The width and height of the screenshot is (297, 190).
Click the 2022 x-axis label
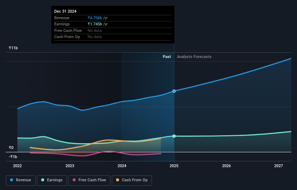(x=17, y=166)
